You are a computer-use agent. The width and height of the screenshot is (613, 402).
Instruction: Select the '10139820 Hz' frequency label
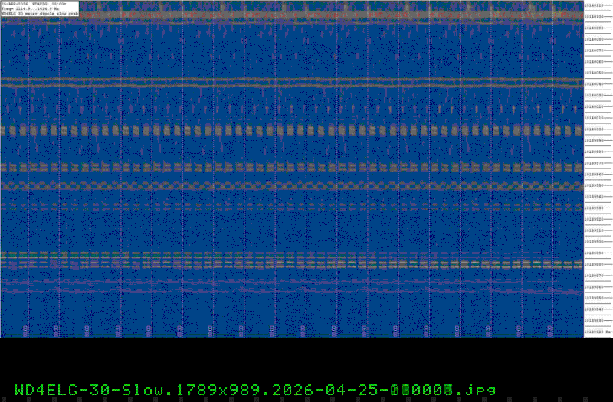click(x=598, y=332)
